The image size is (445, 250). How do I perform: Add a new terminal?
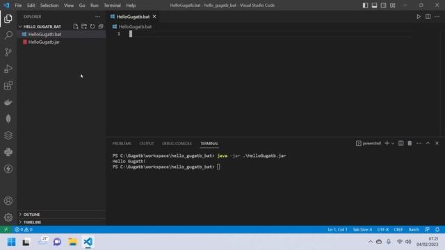coord(387,144)
